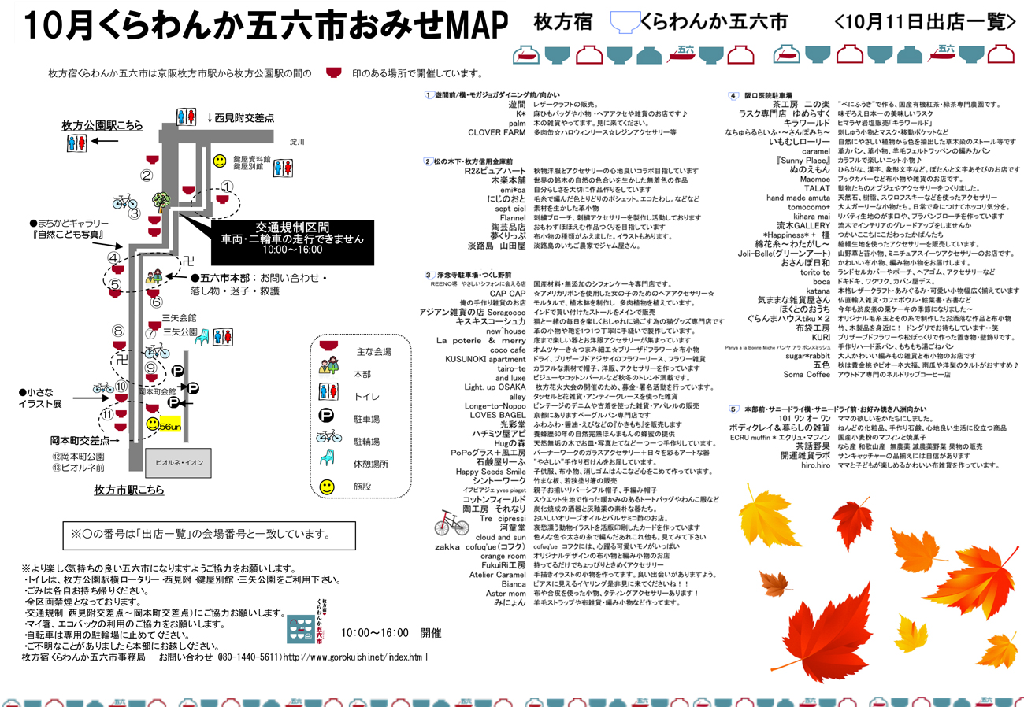Image resolution: width=1024 pixels, height=707 pixels.
Task: Click the blue bowl logo beside 枚方宿
Action: [627, 24]
